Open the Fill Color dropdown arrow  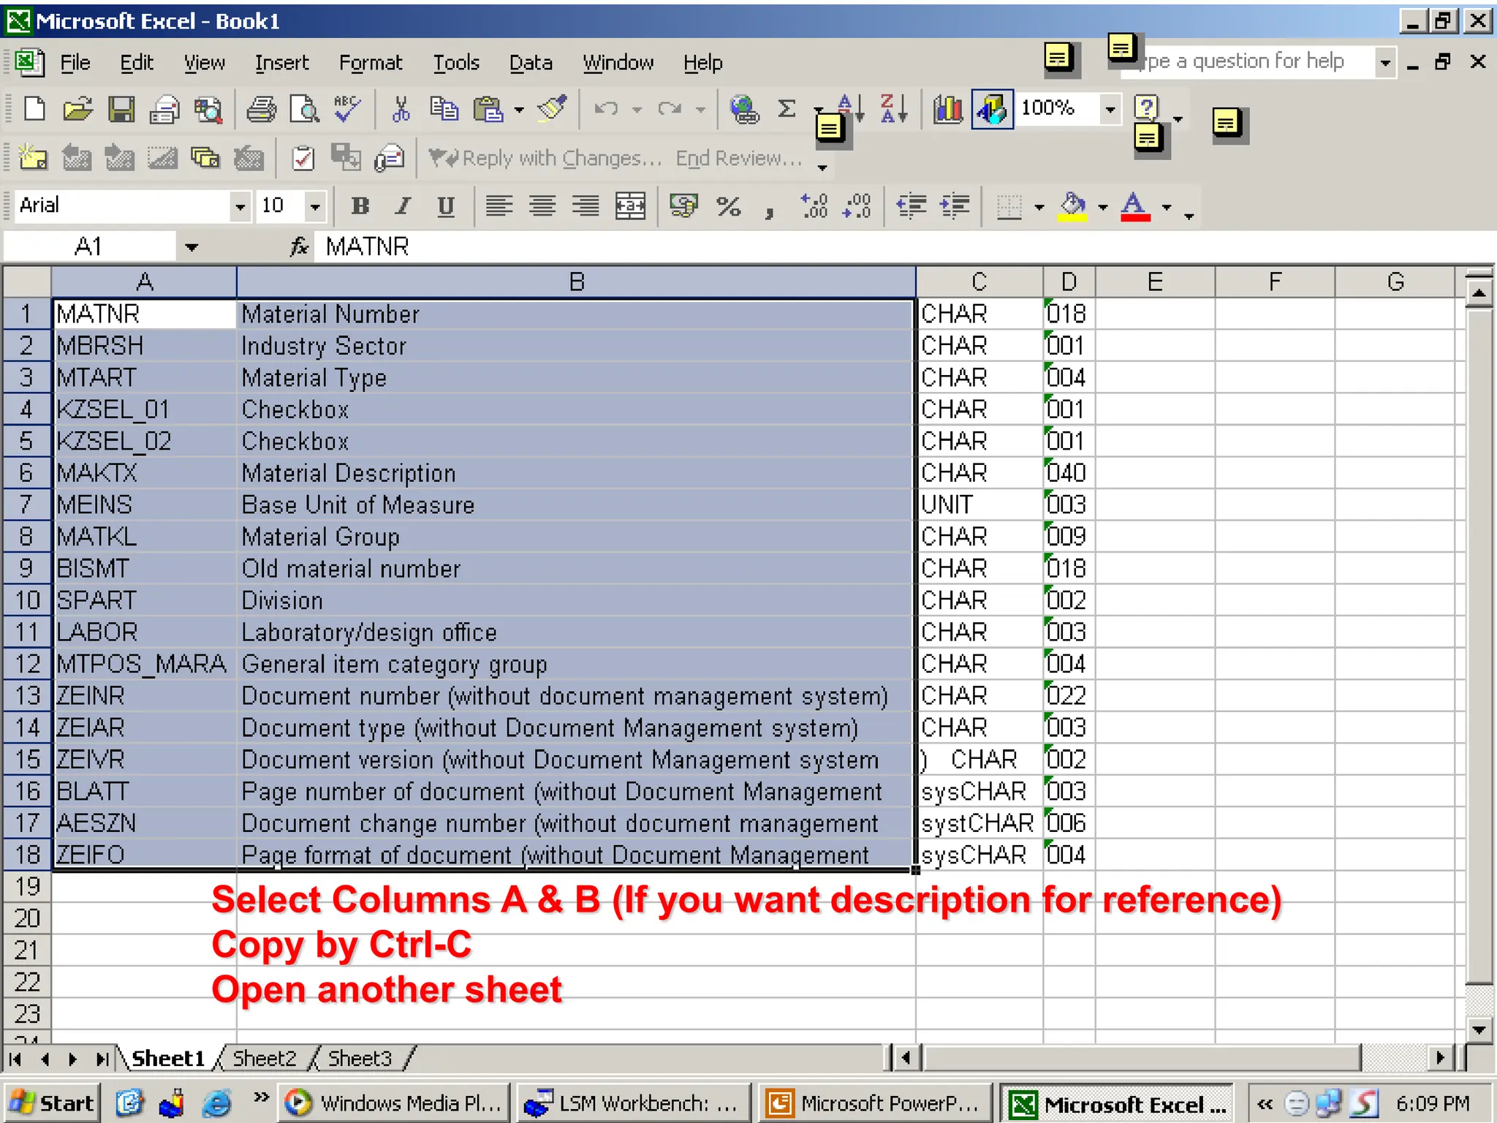1102,208
